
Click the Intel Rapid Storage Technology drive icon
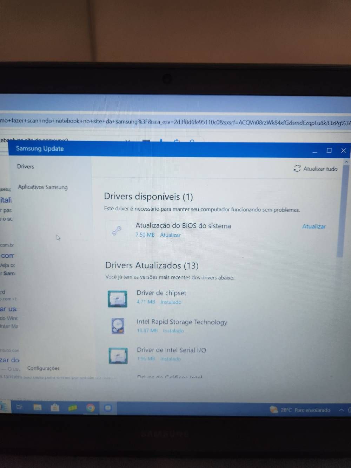tap(118, 325)
